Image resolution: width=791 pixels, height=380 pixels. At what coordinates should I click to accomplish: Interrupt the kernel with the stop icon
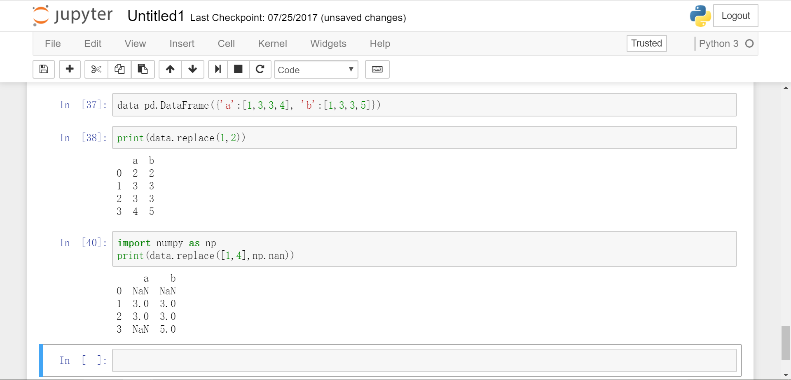click(x=238, y=69)
